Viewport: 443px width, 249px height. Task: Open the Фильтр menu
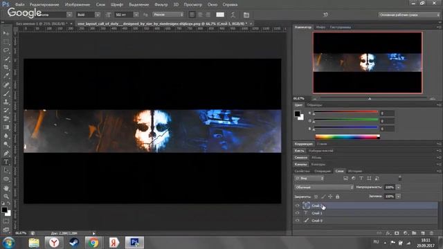click(161, 5)
